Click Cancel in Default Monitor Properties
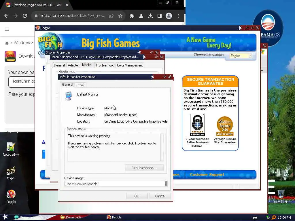This screenshot has height=221, width=295. click(x=160, y=196)
